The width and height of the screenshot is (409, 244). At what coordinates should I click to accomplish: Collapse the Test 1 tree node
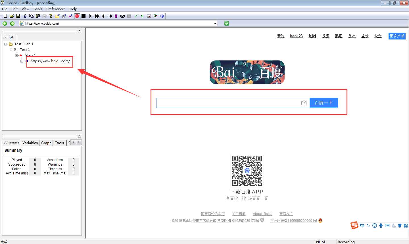[x=11, y=50]
